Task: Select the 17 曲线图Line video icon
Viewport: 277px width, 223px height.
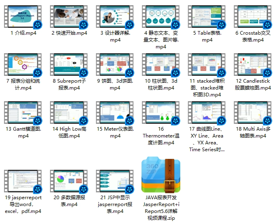Action: (x=207, y=113)
